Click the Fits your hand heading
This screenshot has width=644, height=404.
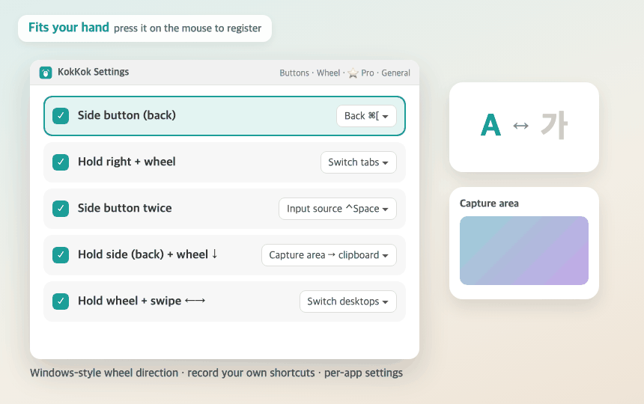tap(69, 28)
